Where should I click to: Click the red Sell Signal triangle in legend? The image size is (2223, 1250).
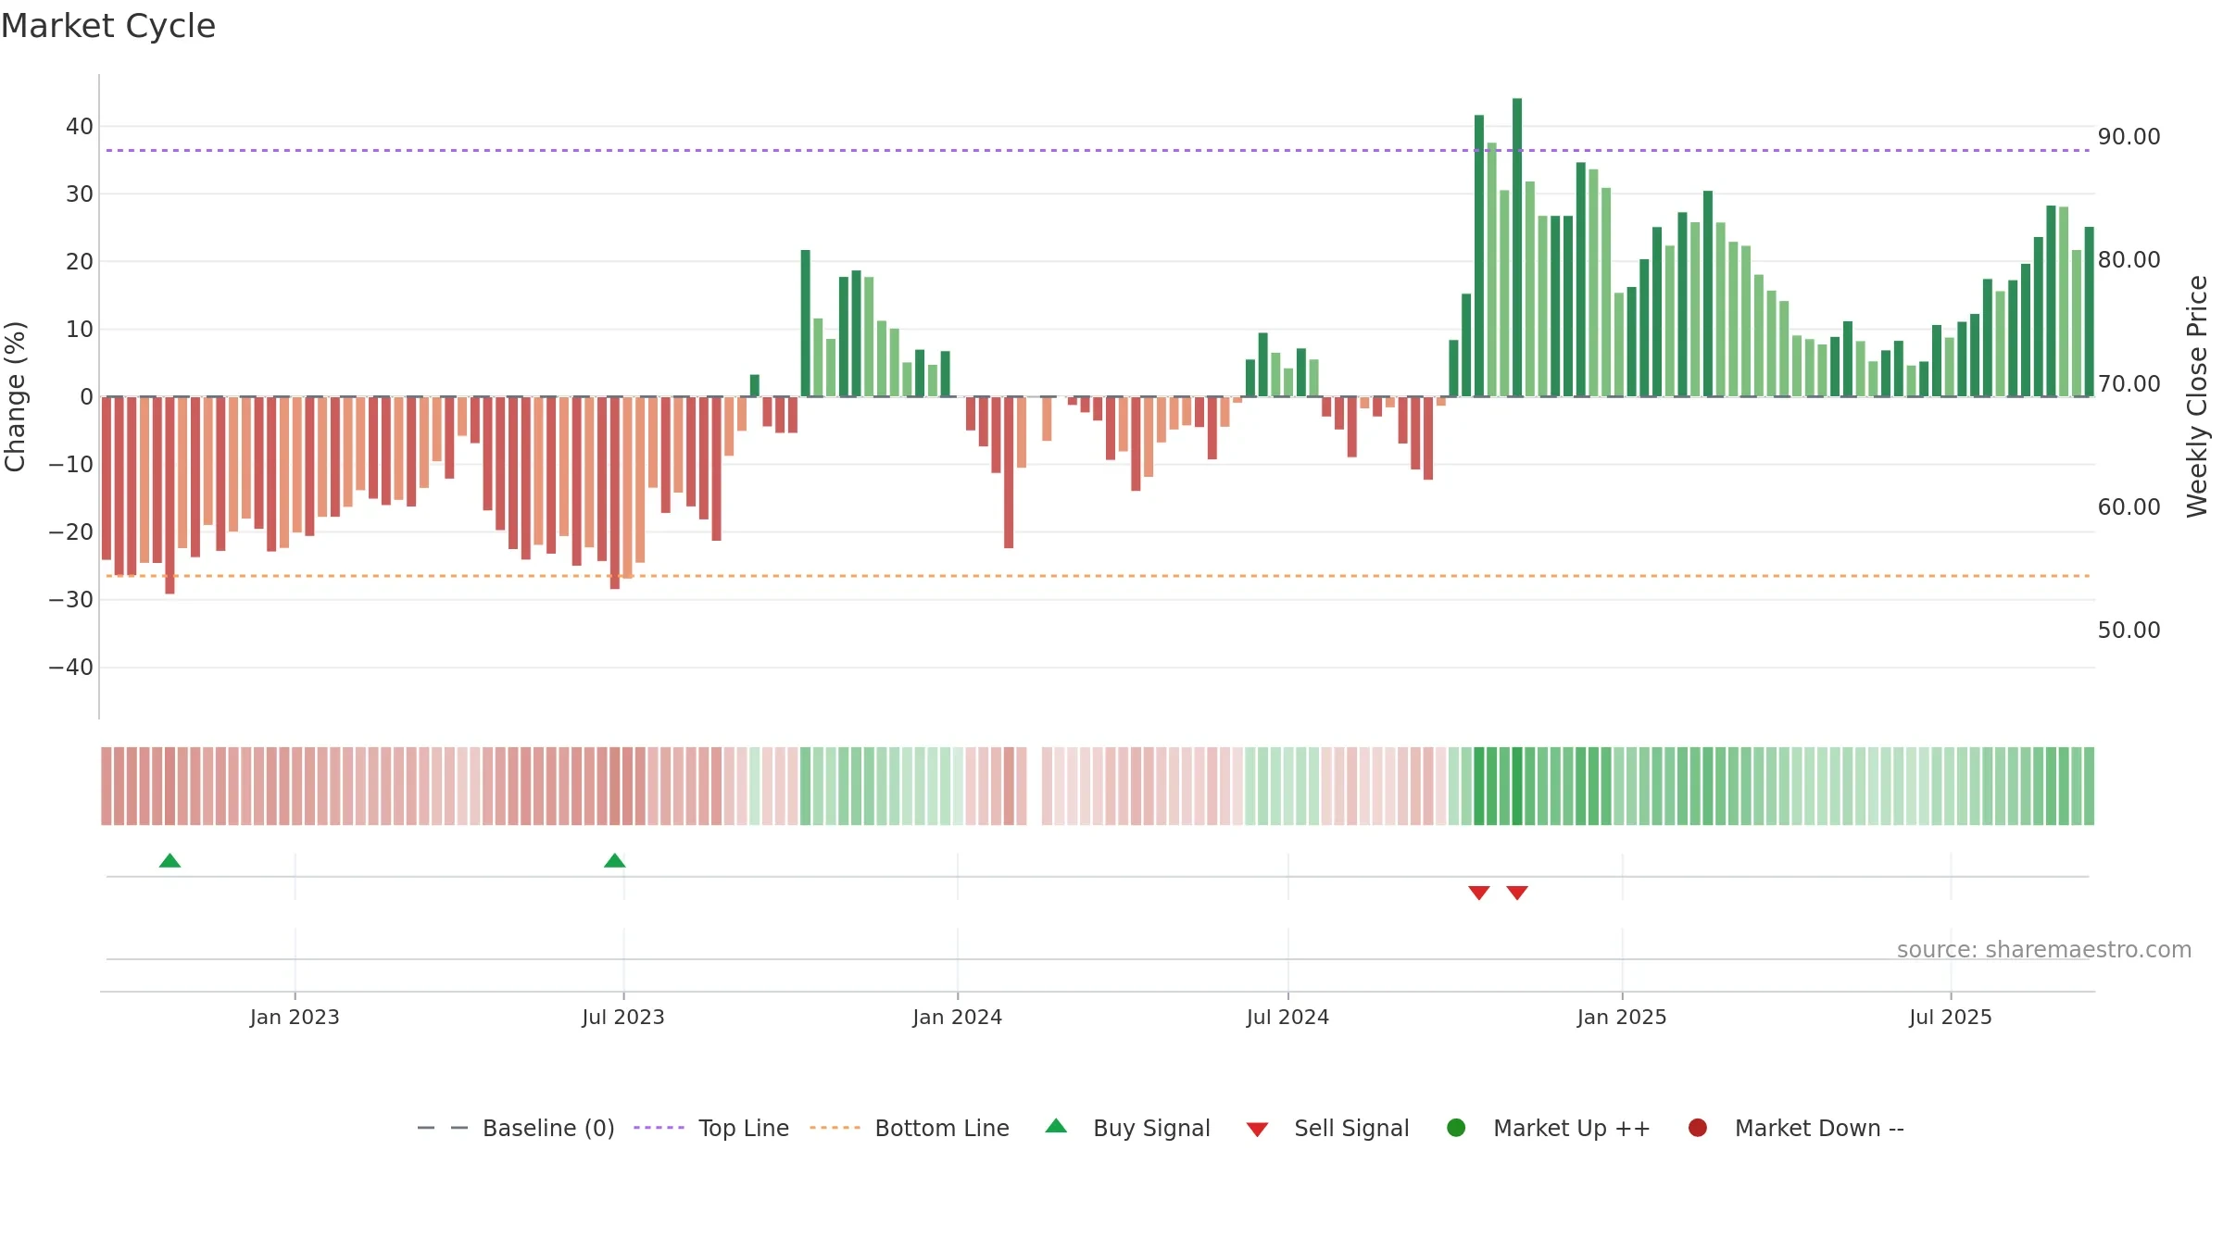(1257, 1130)
